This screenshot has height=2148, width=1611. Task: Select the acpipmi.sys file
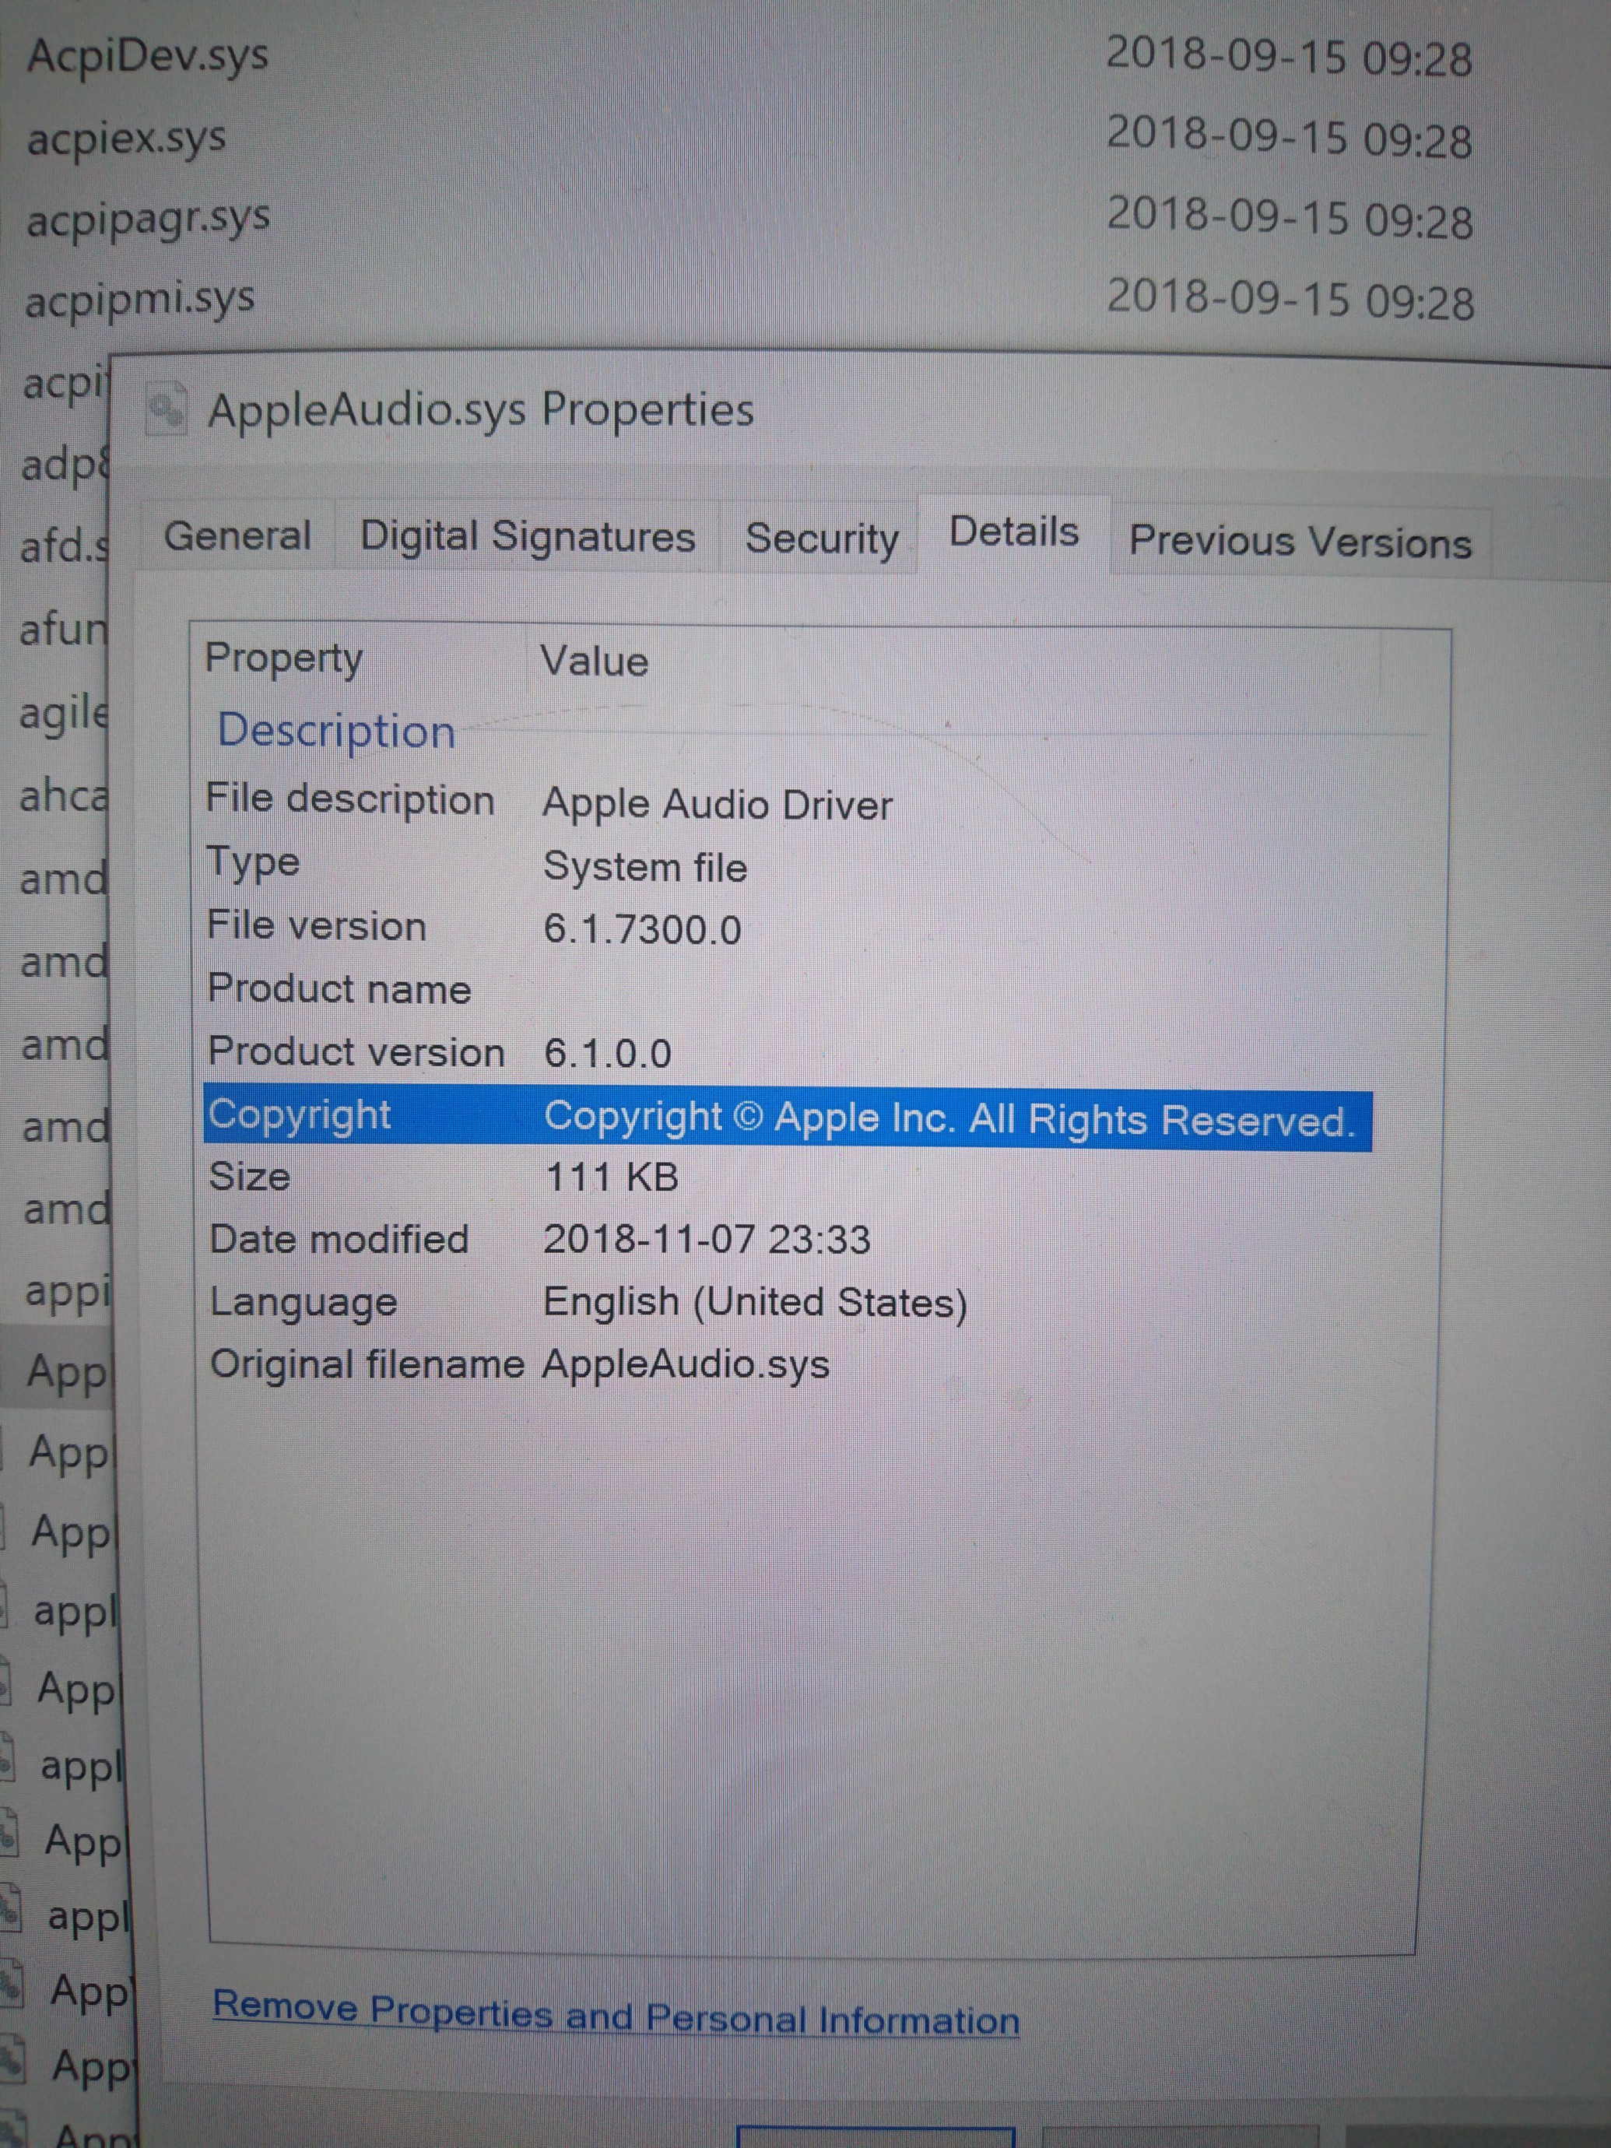[x=140, y=299]
